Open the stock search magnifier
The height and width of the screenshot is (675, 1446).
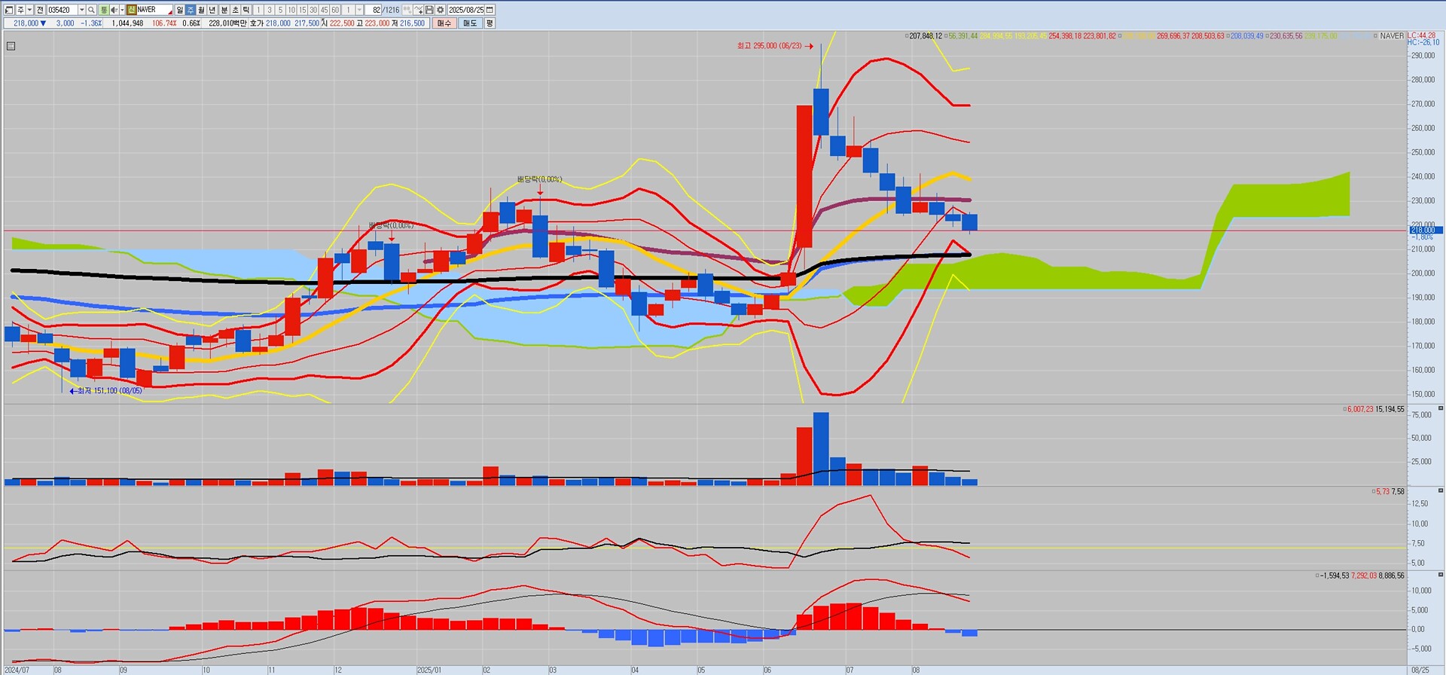[91, 10]
